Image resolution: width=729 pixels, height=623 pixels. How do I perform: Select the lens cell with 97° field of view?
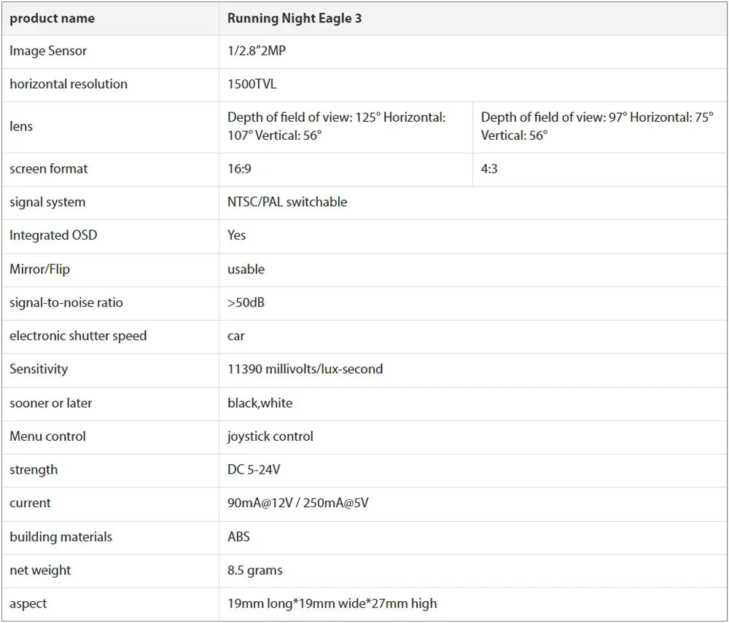point(597,126)
